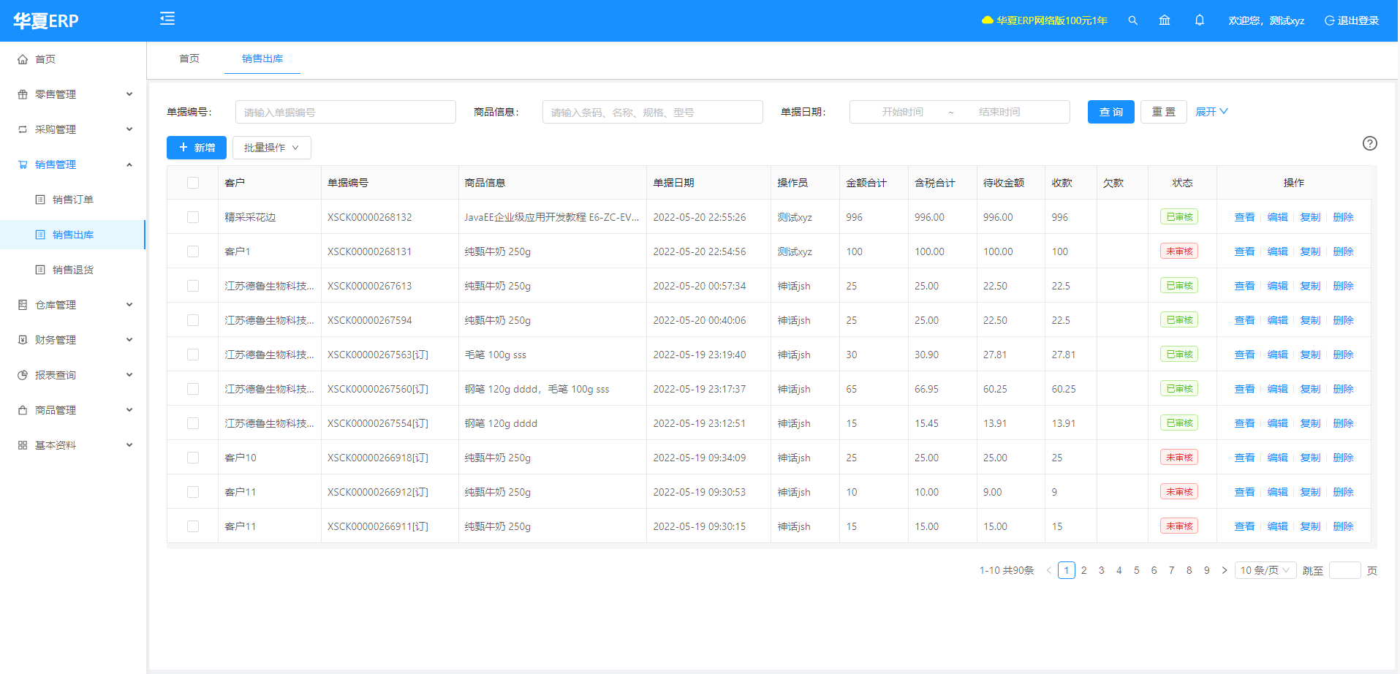This screenshot has height=674, width=1400.
Task: Click the 新增 button
Action: (197, 148)
